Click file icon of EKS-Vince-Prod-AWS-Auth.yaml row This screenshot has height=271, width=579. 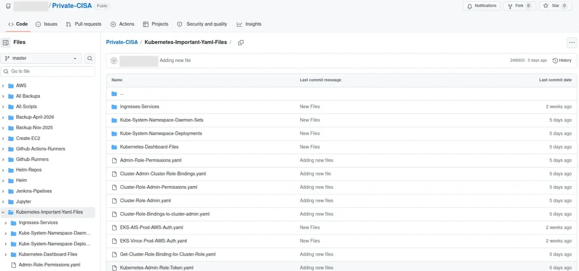(114, 241)
